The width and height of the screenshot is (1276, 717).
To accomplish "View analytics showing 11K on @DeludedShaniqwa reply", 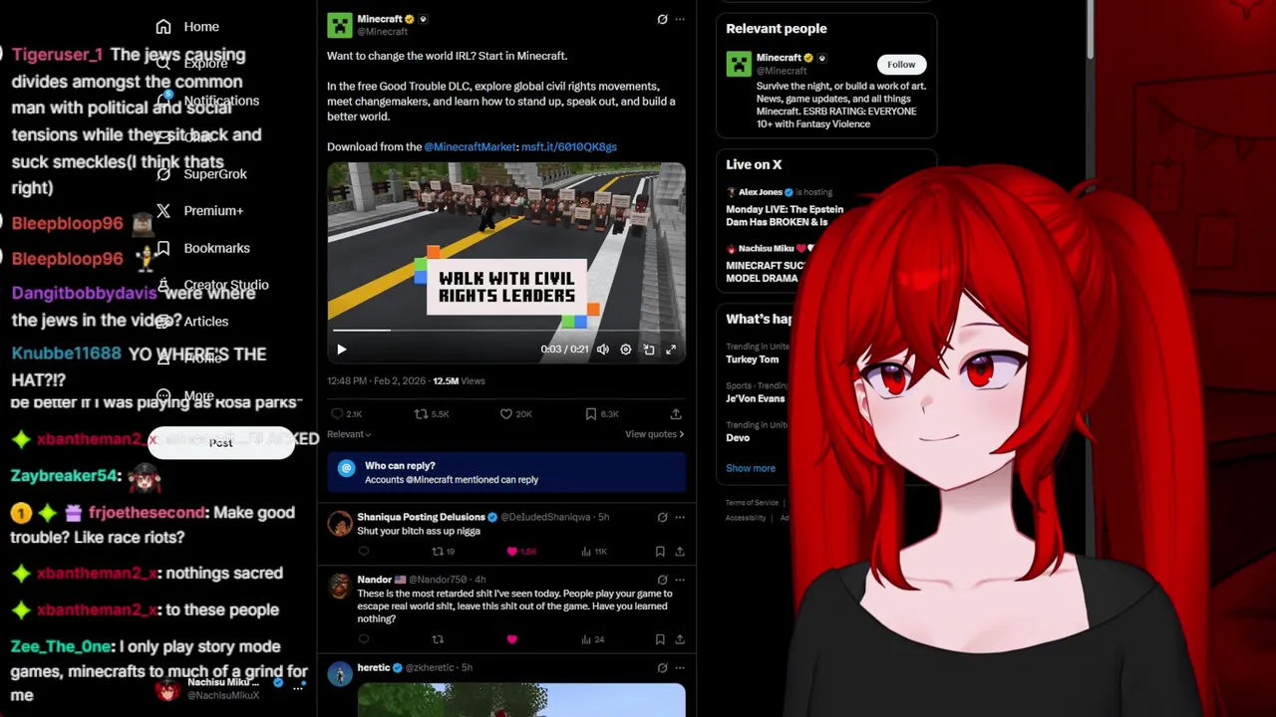I will point(595,552).
